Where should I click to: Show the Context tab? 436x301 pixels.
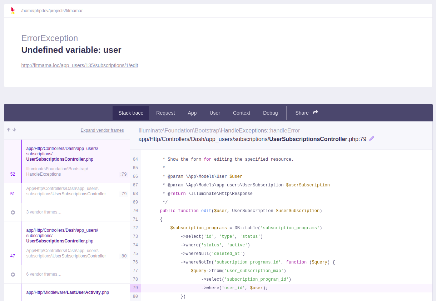pyautogui.click(x=242, y=113)
